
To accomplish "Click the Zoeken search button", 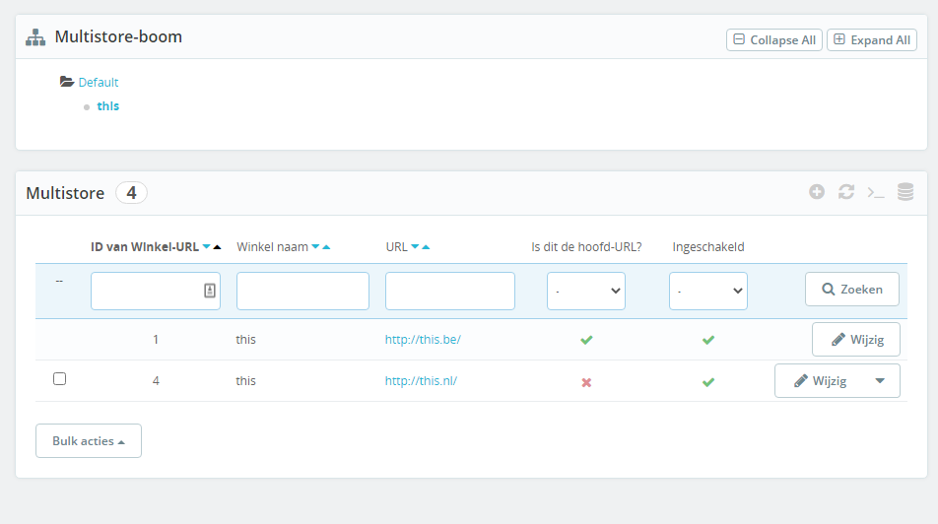I will 852,290.
